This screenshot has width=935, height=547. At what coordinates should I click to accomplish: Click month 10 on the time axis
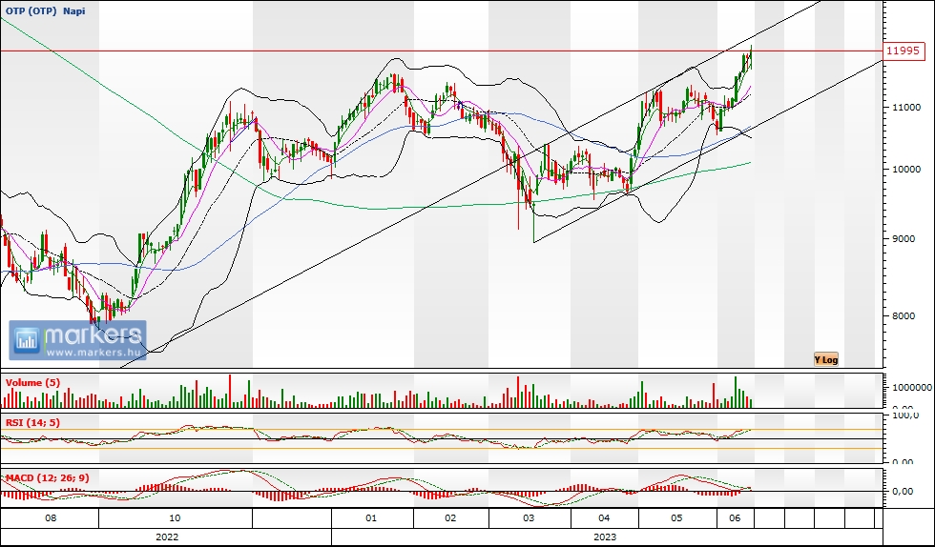tap(175, 518)
